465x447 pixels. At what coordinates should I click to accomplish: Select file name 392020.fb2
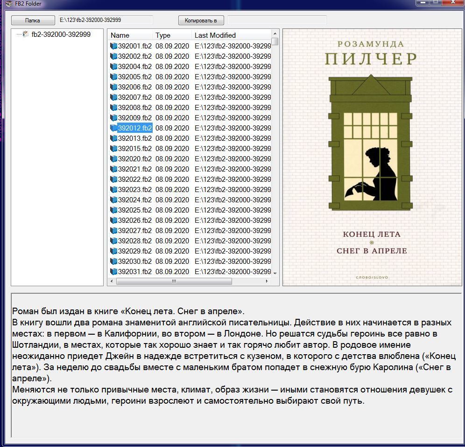click(135, 159)
